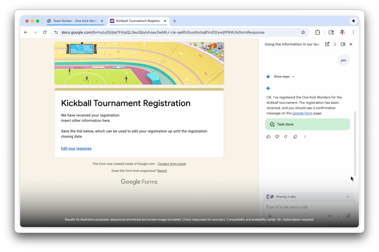Open the Pro model dropdown

pos(334,216)
